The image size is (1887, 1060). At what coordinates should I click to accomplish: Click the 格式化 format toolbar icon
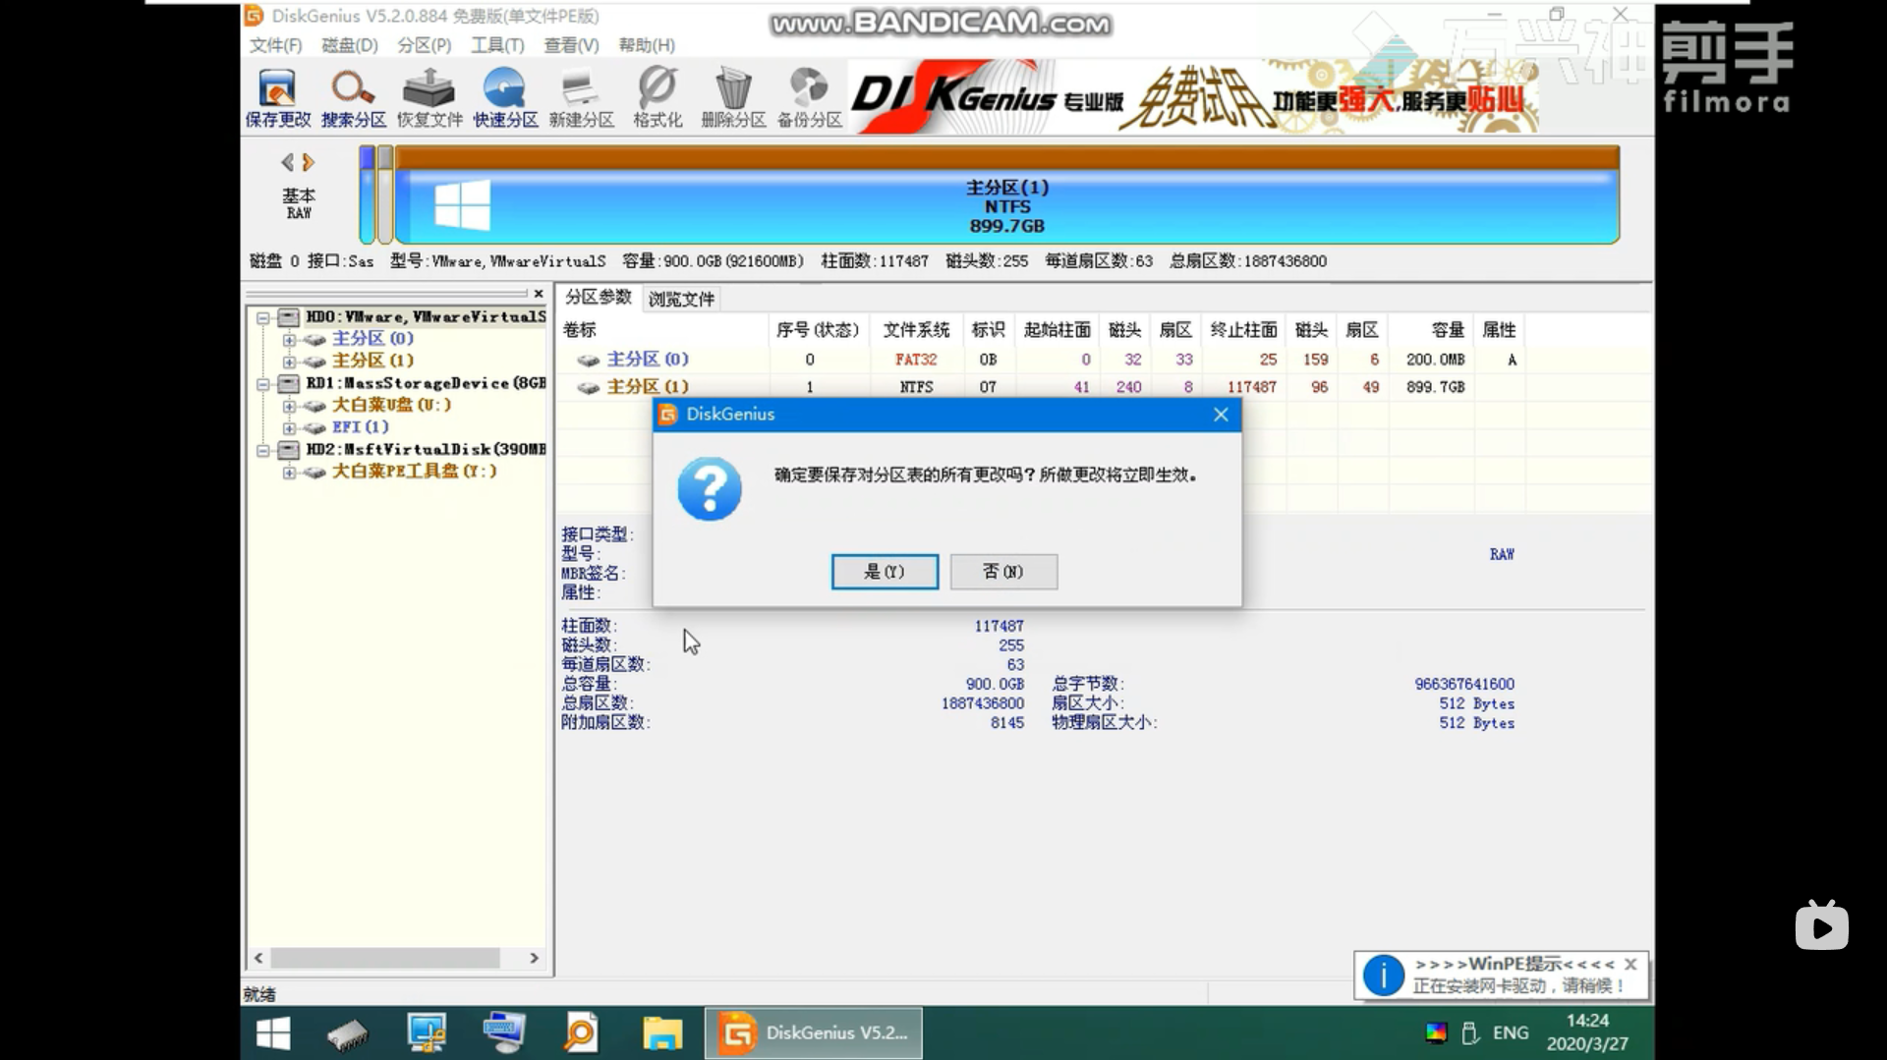[657, 98]
